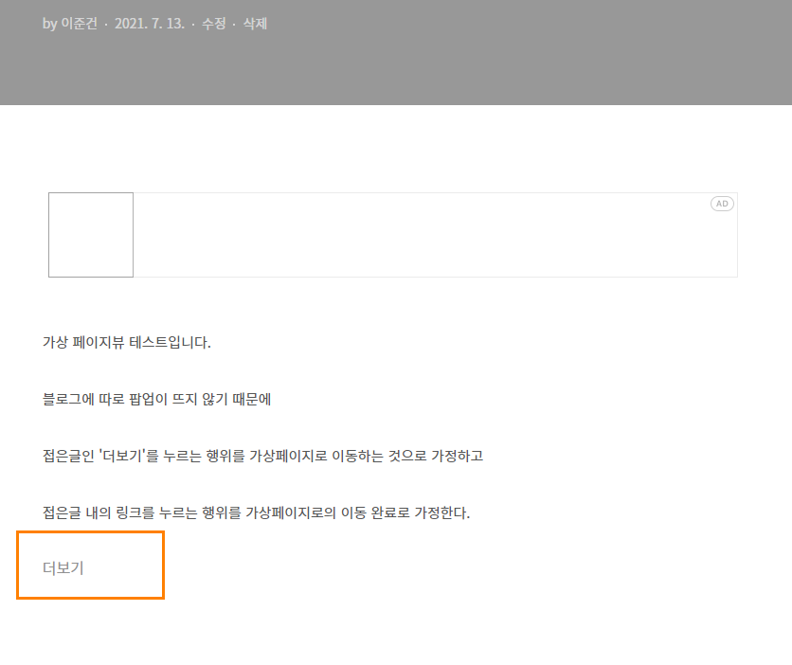Click the AD badge icon
The width and height of the screenshot is (792, 665).
[x=722, y=204]
